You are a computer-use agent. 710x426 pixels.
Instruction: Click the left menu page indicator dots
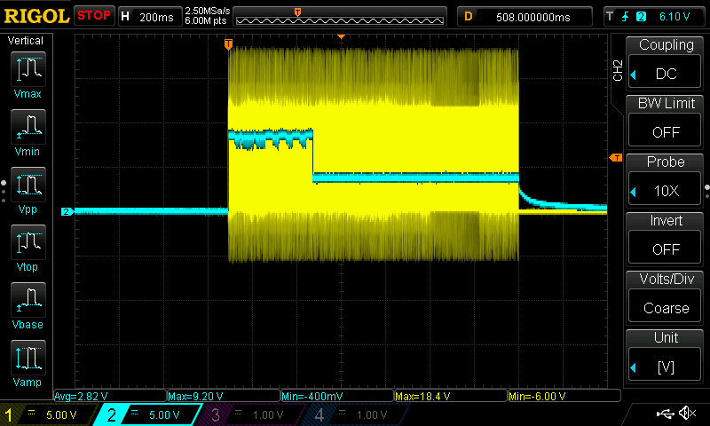(x=4, y=192)
